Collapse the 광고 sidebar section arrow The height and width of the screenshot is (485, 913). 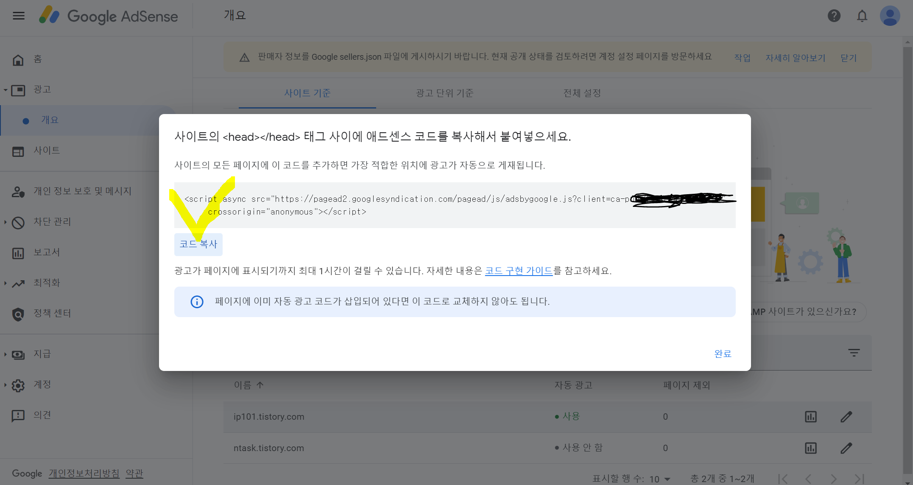6,90
